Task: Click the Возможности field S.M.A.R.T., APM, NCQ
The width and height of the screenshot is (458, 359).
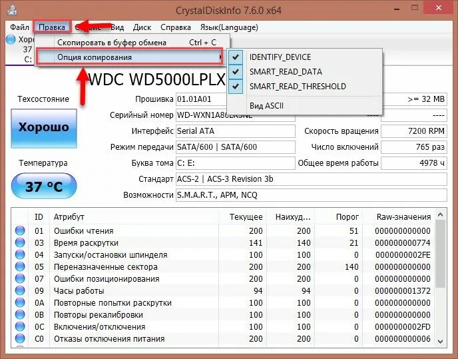Action: pyautogui.click(x=312, y=195)
